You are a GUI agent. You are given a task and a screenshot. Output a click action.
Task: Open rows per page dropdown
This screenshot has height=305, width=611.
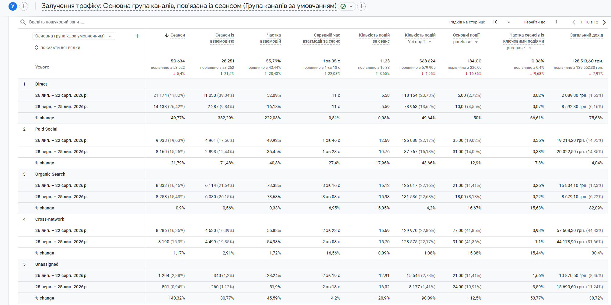(501, 22)
